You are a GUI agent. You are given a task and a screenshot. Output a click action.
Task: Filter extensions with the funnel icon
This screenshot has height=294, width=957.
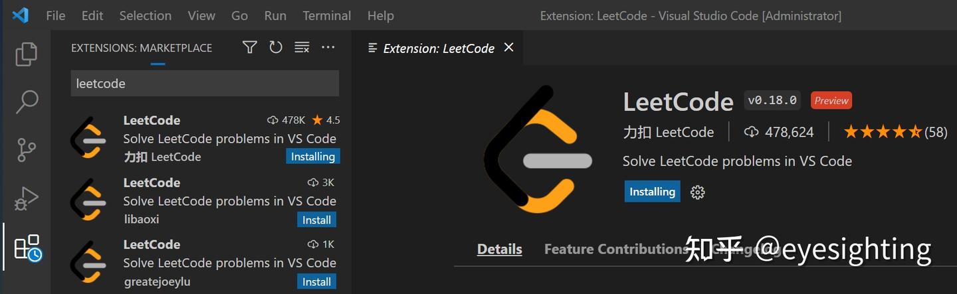pos(250,47)
